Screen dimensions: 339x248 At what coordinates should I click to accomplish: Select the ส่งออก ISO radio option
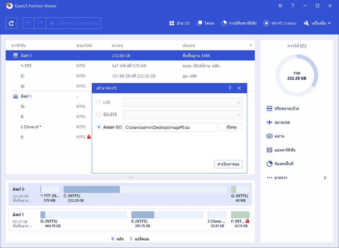pos(99,127)
